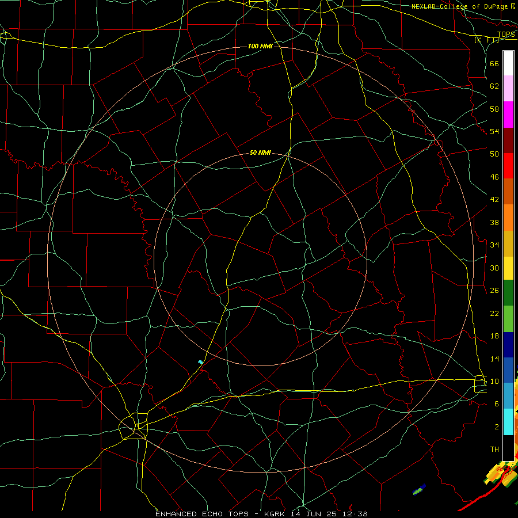Click the legend value '34'
The image size is (518, 518).
(494, 245)
